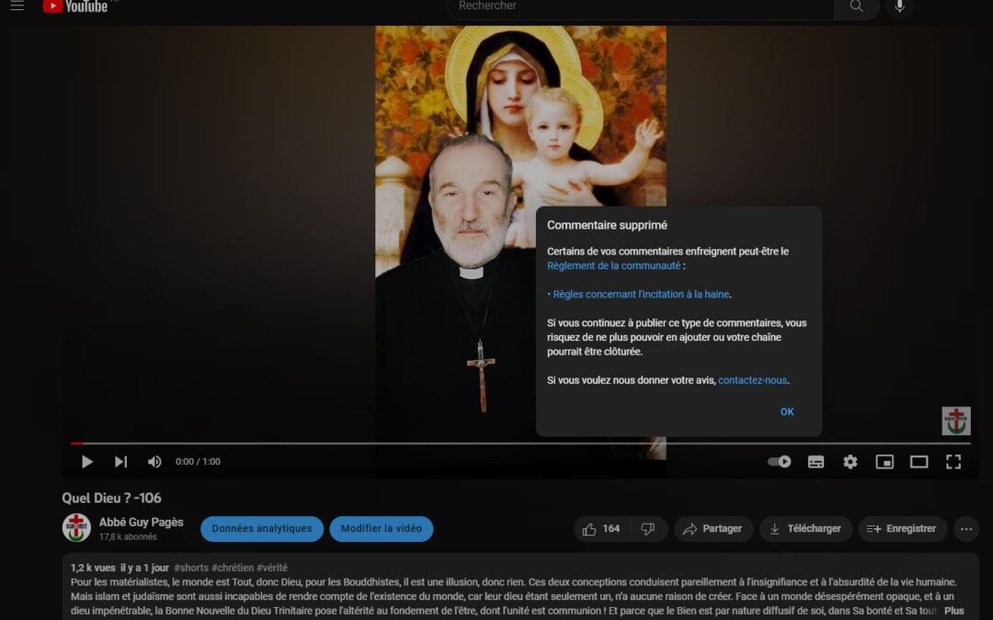Click Modifier la vidéo

point(382,529)
